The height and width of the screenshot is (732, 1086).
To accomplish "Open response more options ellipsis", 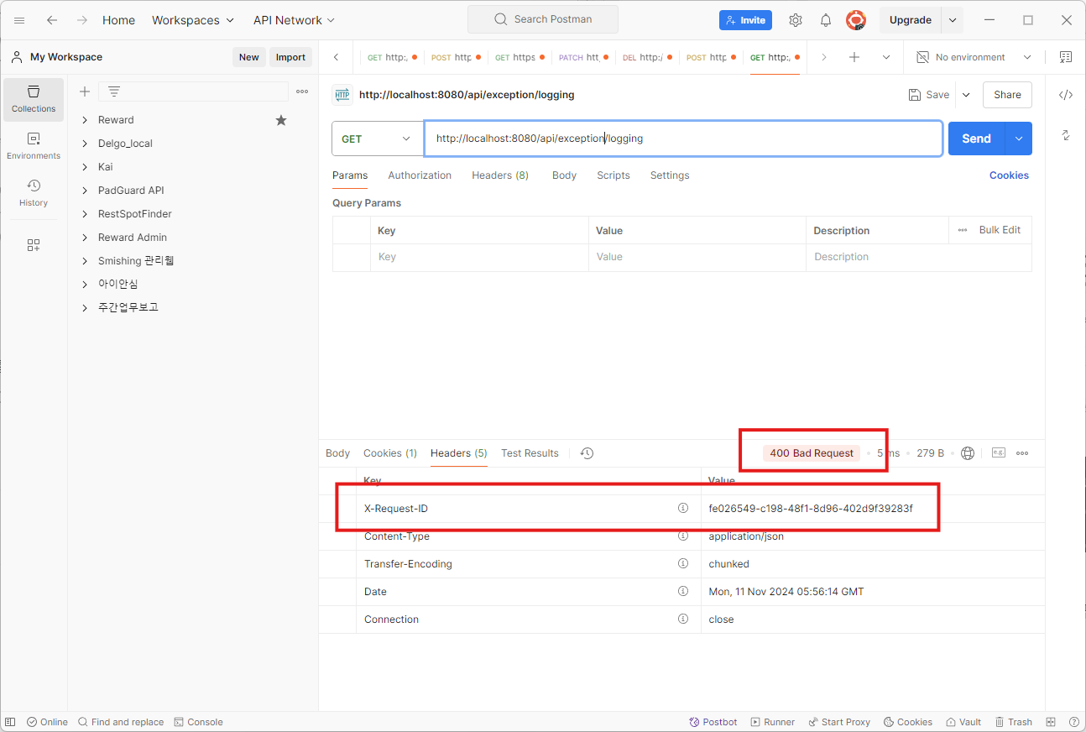I will coord(1022,453).
